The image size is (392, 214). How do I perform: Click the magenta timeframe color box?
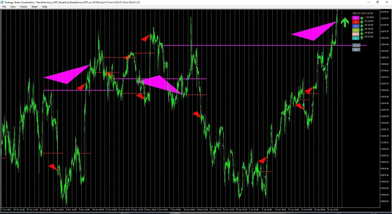[x=356, y=18]
